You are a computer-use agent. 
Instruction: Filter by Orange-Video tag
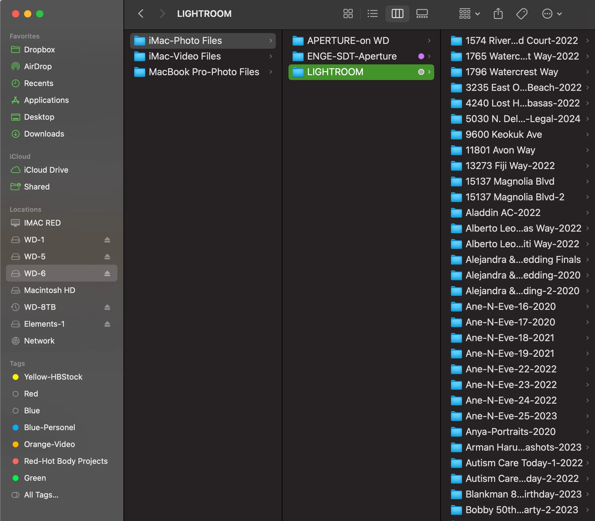click(49, 444)
